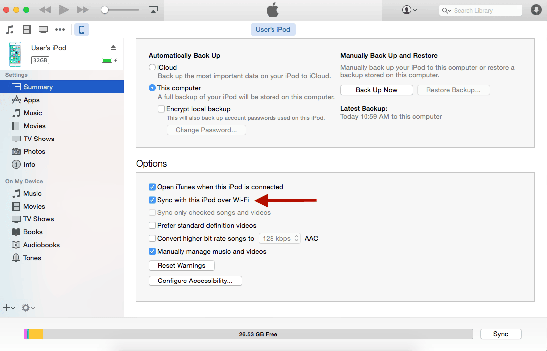
Task: Adjust the volume slider knob
Action: [x=104, y=10]
